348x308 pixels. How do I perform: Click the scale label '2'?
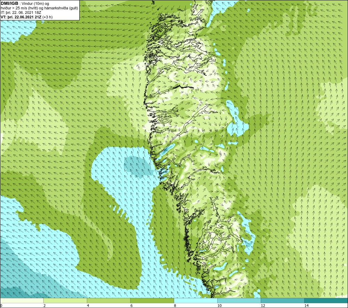click(45, 306)
